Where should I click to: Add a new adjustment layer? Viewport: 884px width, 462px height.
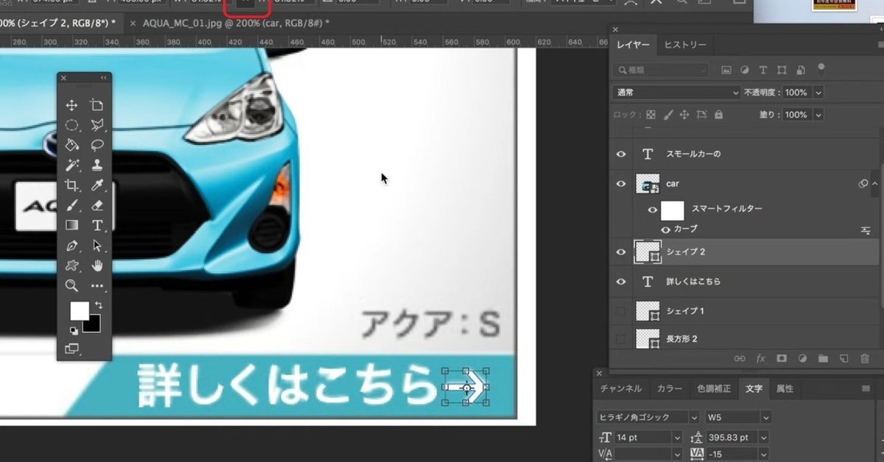tap(802, 358)
